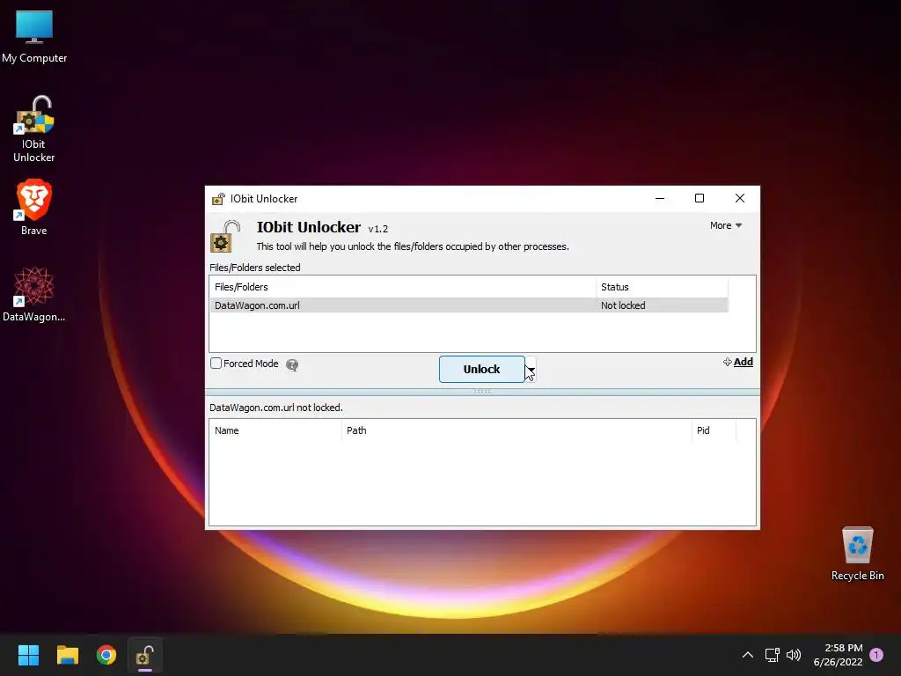Open the Windows Start menu
The image size is (901, 676).
pyautogui.click(x=28, y=655)
